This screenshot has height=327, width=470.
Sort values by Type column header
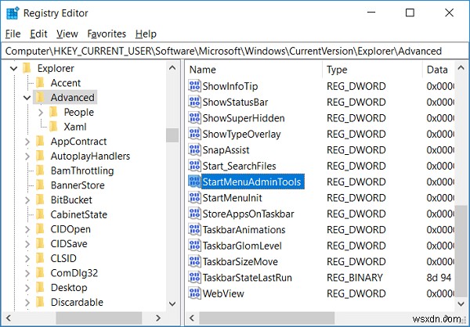[373, 70]
